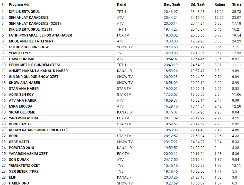The width and height of the screenshot is (244, 185).
Task: Select the ELIF program row
Action: [13, 177]
